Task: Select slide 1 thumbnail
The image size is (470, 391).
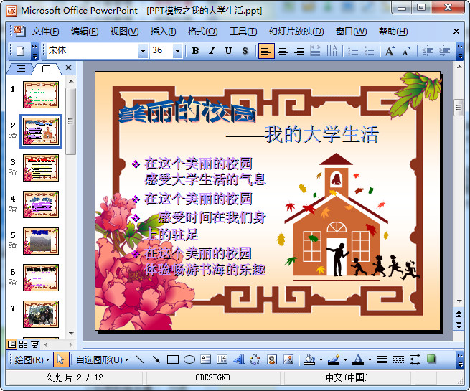Action: [41, 95]
